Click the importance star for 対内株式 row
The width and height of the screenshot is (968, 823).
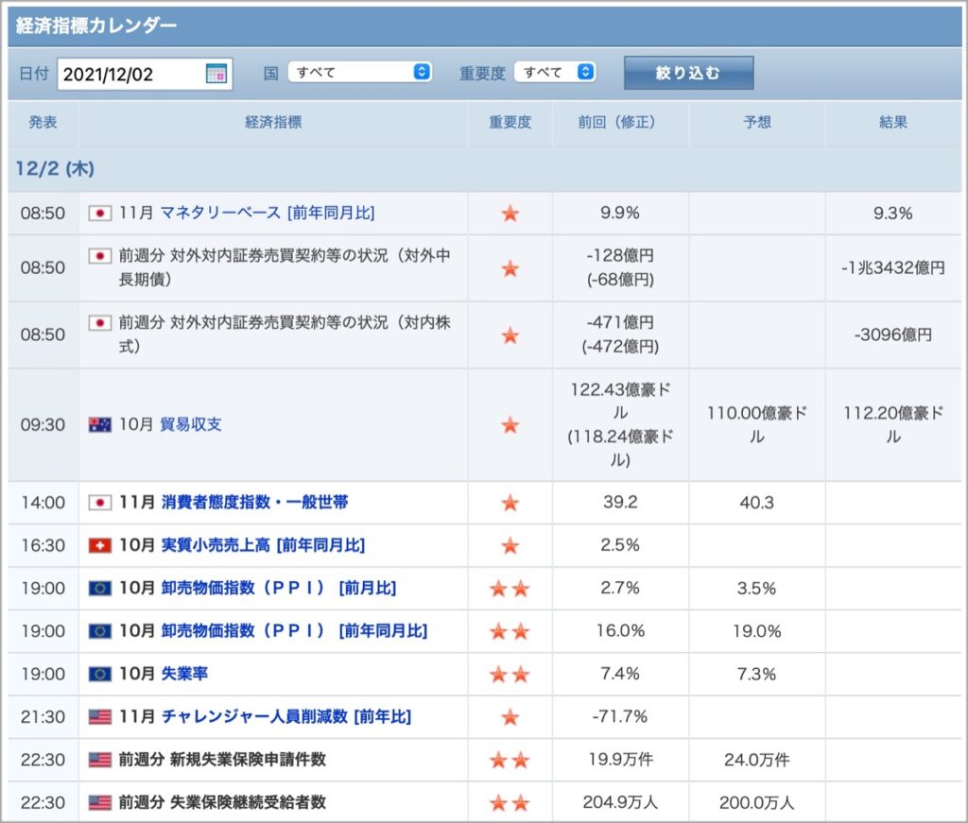(x=510, y=335)
